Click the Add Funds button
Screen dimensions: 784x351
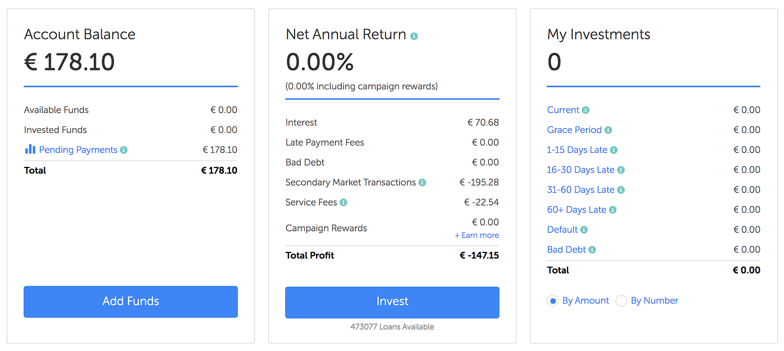(x=131, y=301)
